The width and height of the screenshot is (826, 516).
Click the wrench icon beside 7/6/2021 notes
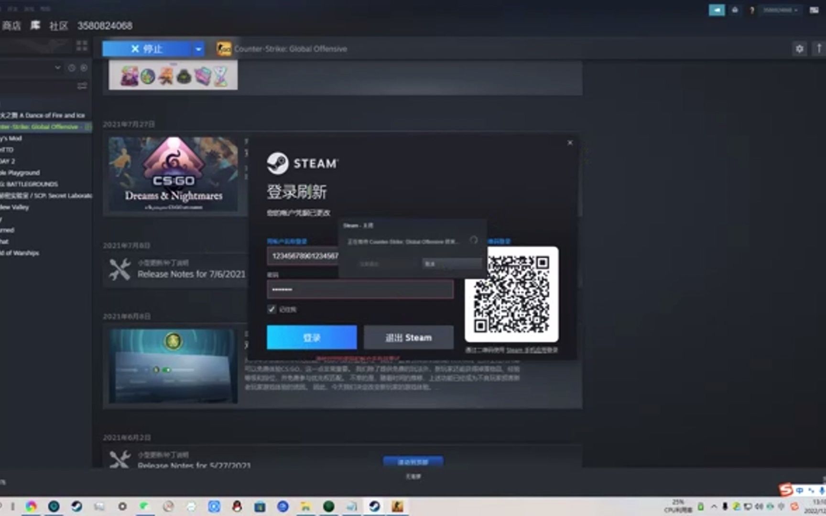tap(120, 269)
